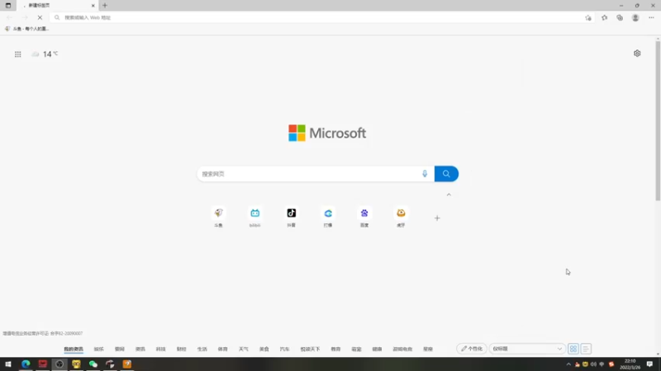Select the 健康 feed tab
This screenshot has width=661, height=371.
click(x=377, y=349)
